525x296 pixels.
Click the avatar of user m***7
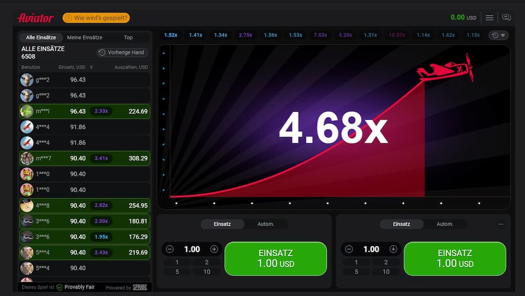[27, 158]
